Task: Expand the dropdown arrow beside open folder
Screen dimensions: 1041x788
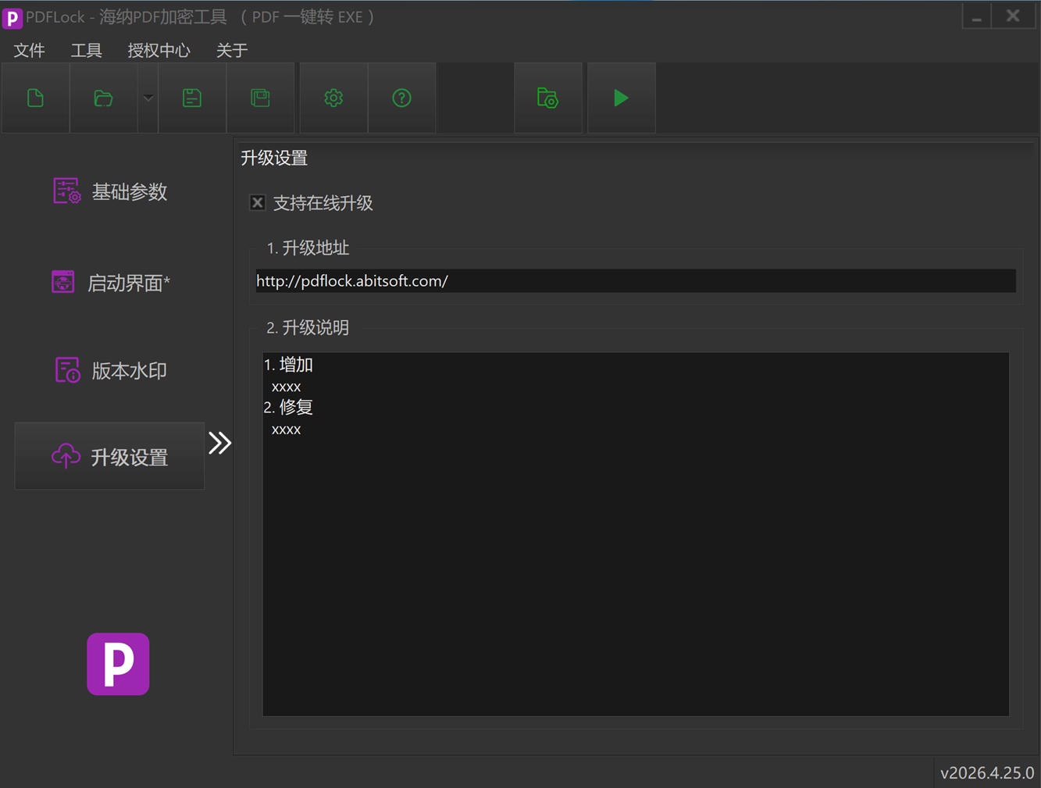Action: coord(148,98)
